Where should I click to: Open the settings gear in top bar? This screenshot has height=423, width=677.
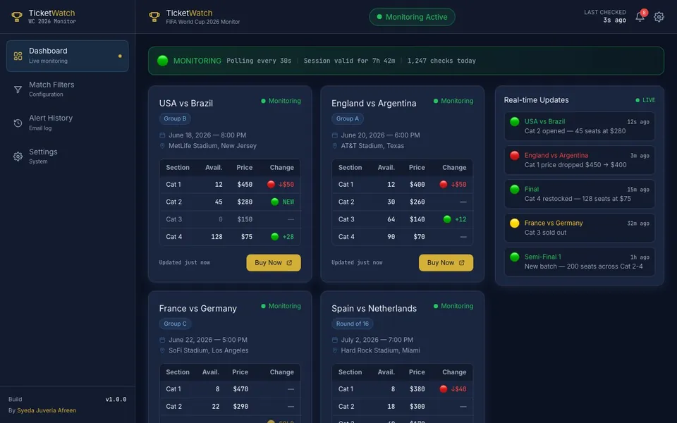click(x=659, y=17)
